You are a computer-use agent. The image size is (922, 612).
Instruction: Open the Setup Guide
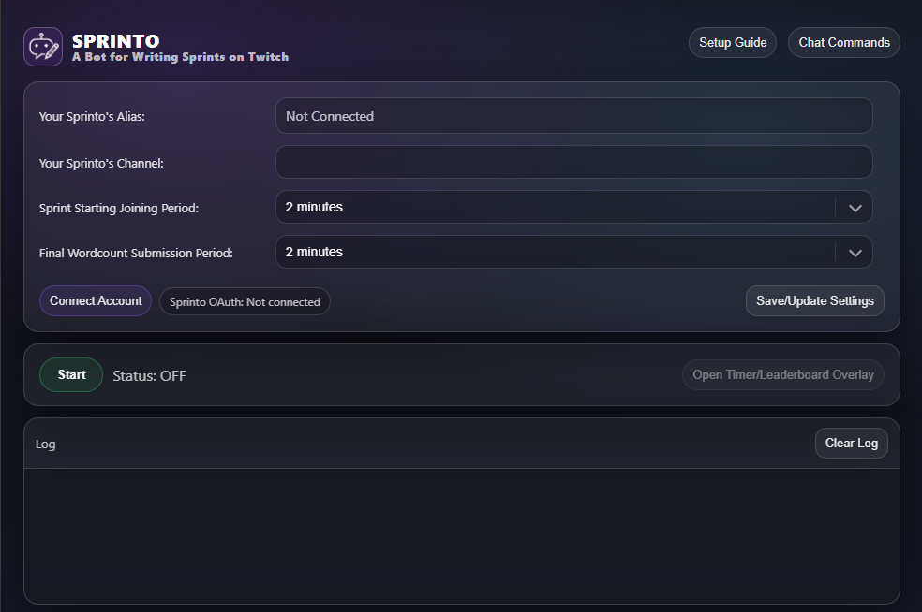pos(733,43)
